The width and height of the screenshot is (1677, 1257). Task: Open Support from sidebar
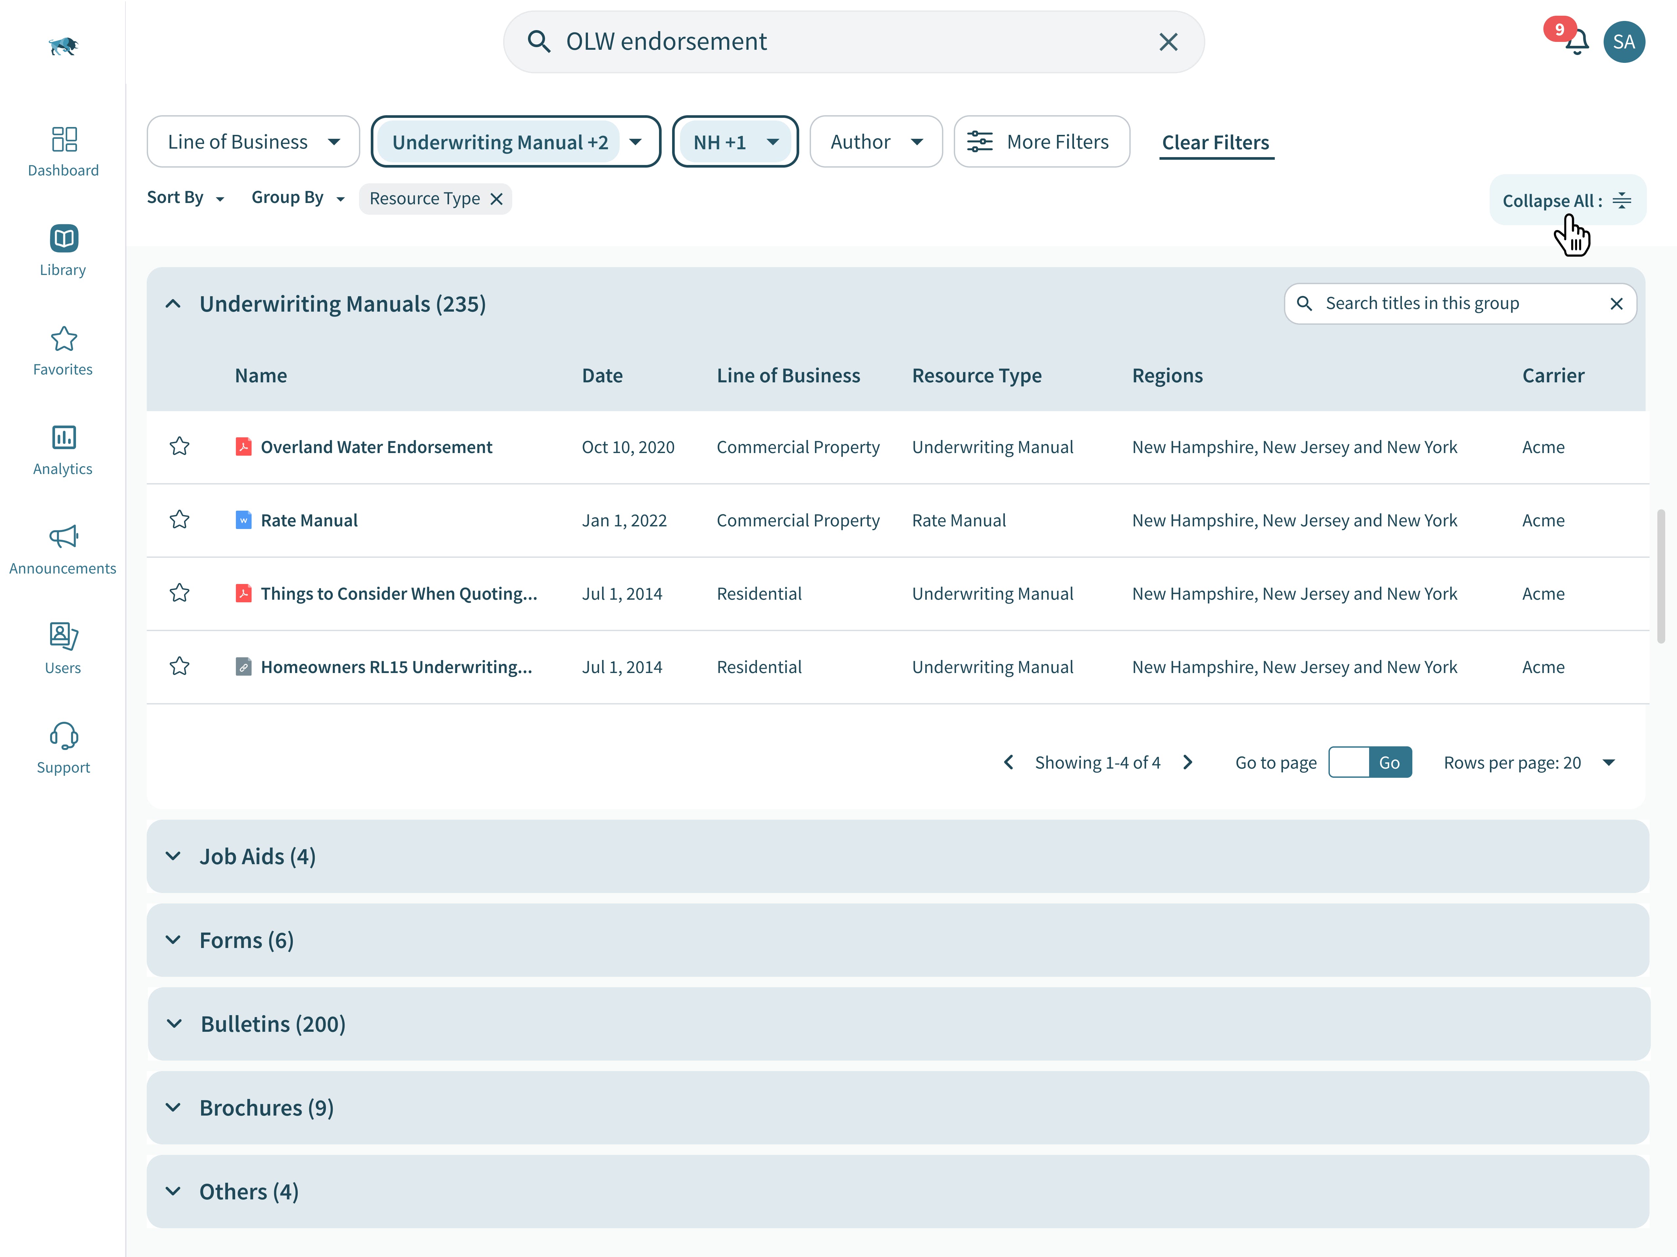coord(64,748)
